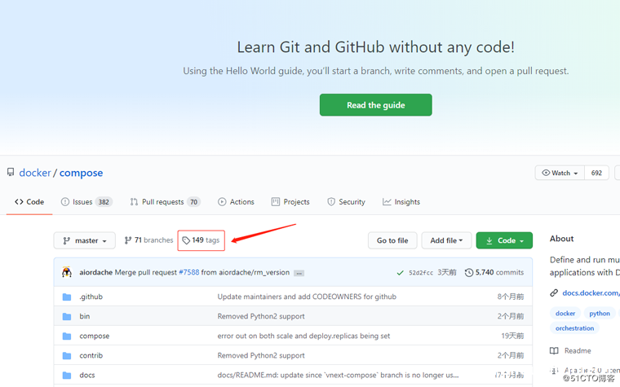
Task: Click the bin folder icon
Action: [x=67, y=316]
